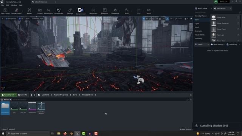Expand the Blueprints dropdown arrow
This screenshot has width=242, height=136.
click(109, 11)
